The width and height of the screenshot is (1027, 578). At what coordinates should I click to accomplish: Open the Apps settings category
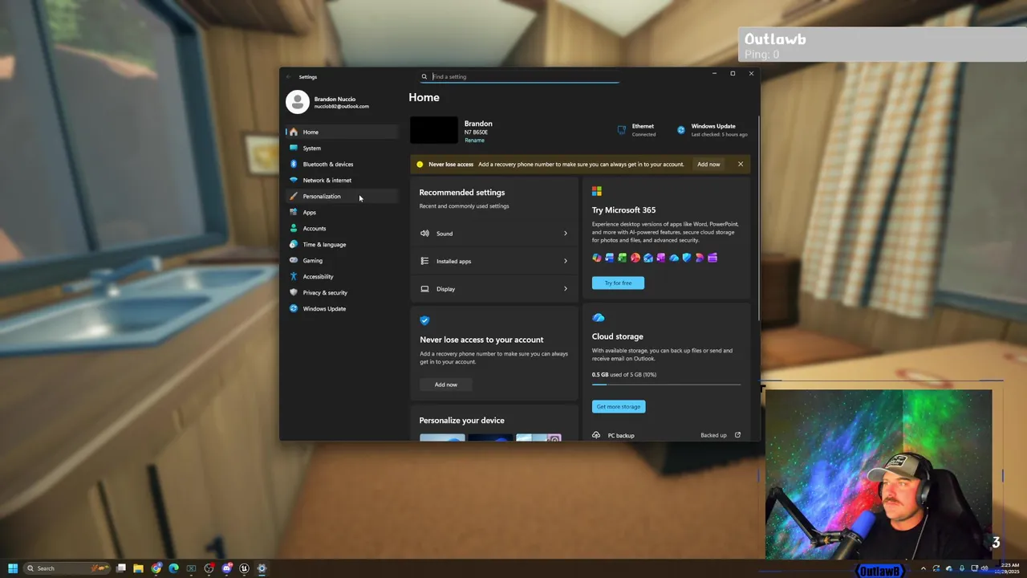pyautogui.click(x=341, y=212)
